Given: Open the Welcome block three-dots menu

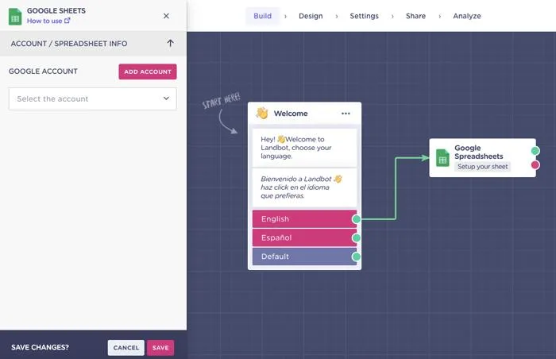Looking at the screenshot, I should coord(346,114).
